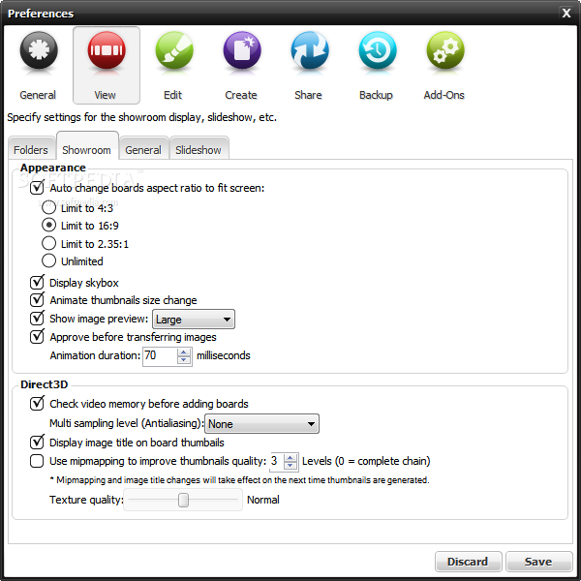Screen dimensions: 581x581
Task: Open the image preview size Large dropdown
Action: pyautogui.click(x=194, y=319)
